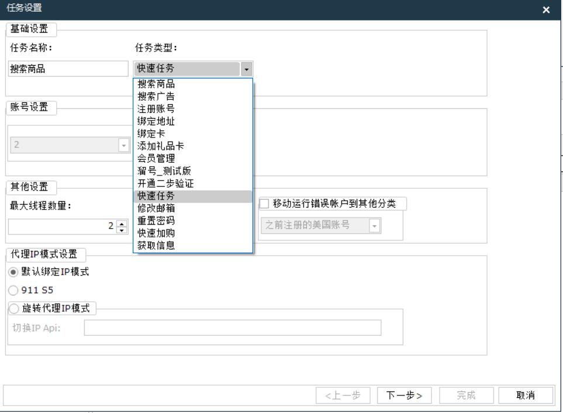563x413 pixels.
Task: Collapse the '任务类型' dropdown arrow
Action: coord(247,69)
